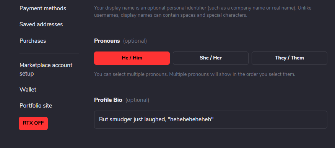This screenshot has width=335, height=148.
Task: Go to Saved addresses settings
Action: (41, 24)
